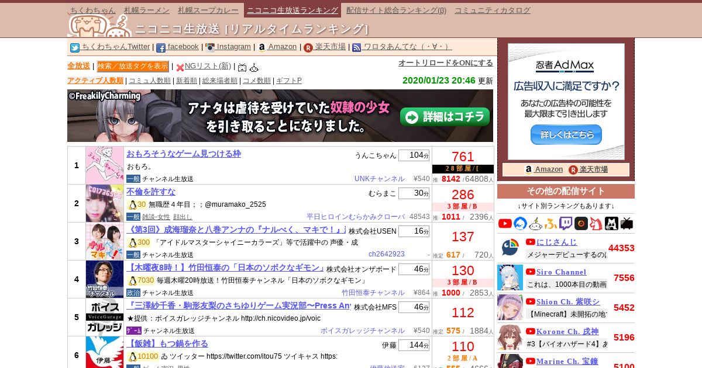Screen dimensions: 702x368
Task: Open the orange ふ (ふわっち) site icon
Action: click(x=550, y=223)
